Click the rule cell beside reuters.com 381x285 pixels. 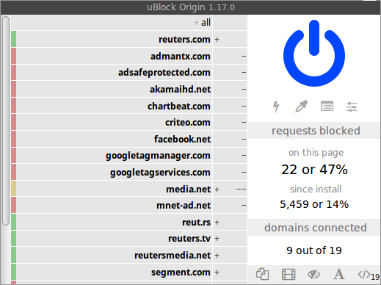pos(230,39)
